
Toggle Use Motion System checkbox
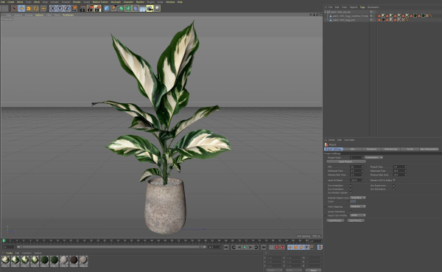(x=351, y=192)
